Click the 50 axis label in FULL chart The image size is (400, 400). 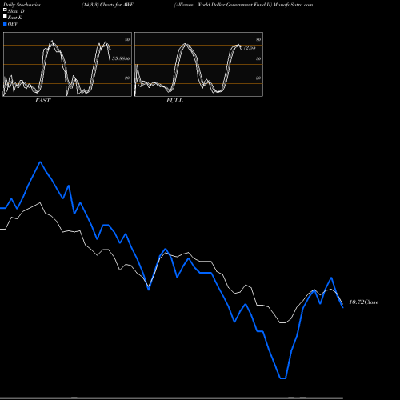(258, 58)
